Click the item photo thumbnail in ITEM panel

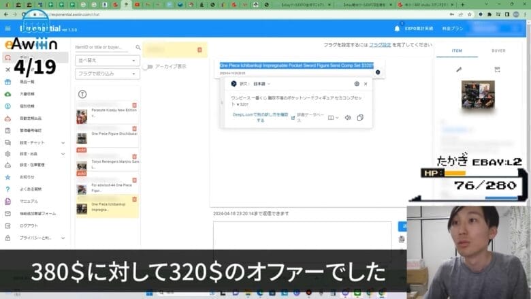pyautogui.click(x=478, y=95)
